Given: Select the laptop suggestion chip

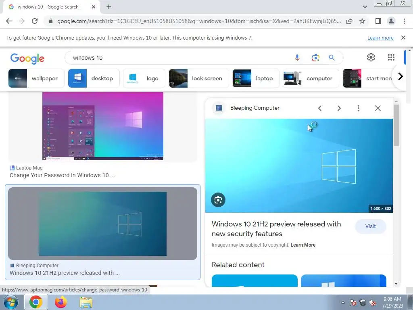Looking at the screenshot, I should (256, 78).
